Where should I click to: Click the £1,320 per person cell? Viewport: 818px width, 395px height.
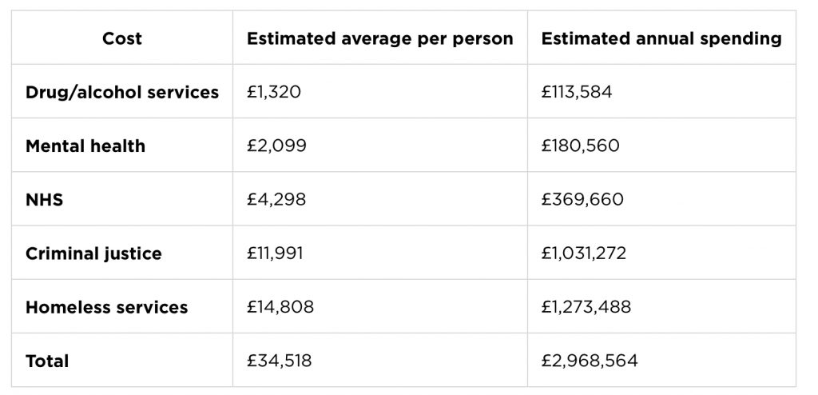click(274, 92)
